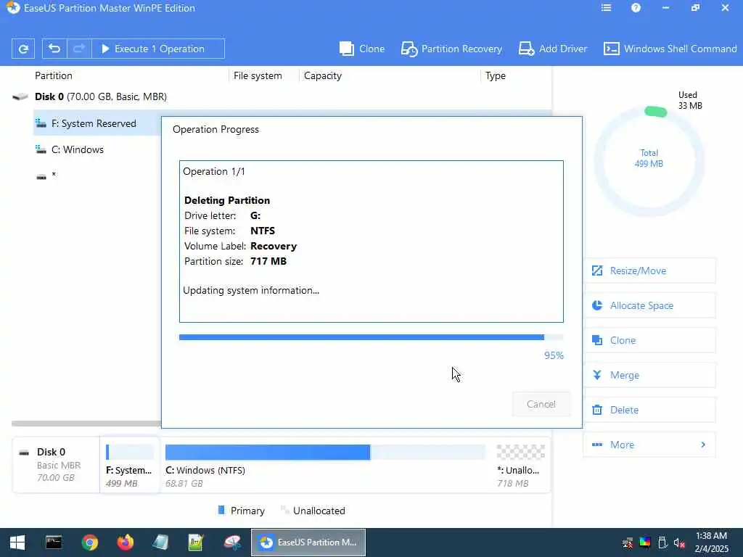The width and height of the screenshot is (743, 557).
Task: Launch Firefox from taskbar
Action: click(x=125, y=542)
